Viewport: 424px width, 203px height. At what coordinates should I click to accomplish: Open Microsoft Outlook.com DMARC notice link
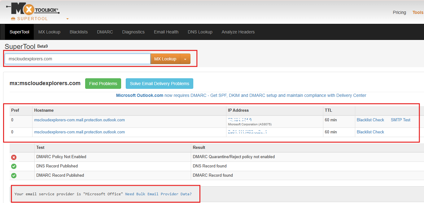pos(241,95)
